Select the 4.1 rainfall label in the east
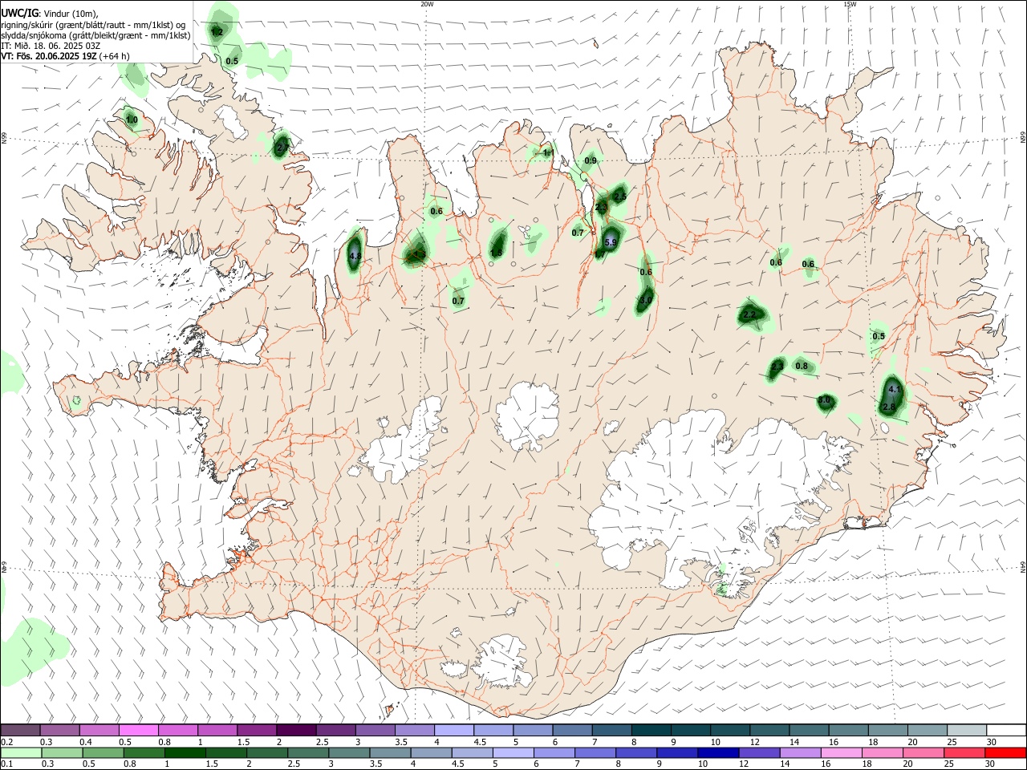 click(896, 390)
